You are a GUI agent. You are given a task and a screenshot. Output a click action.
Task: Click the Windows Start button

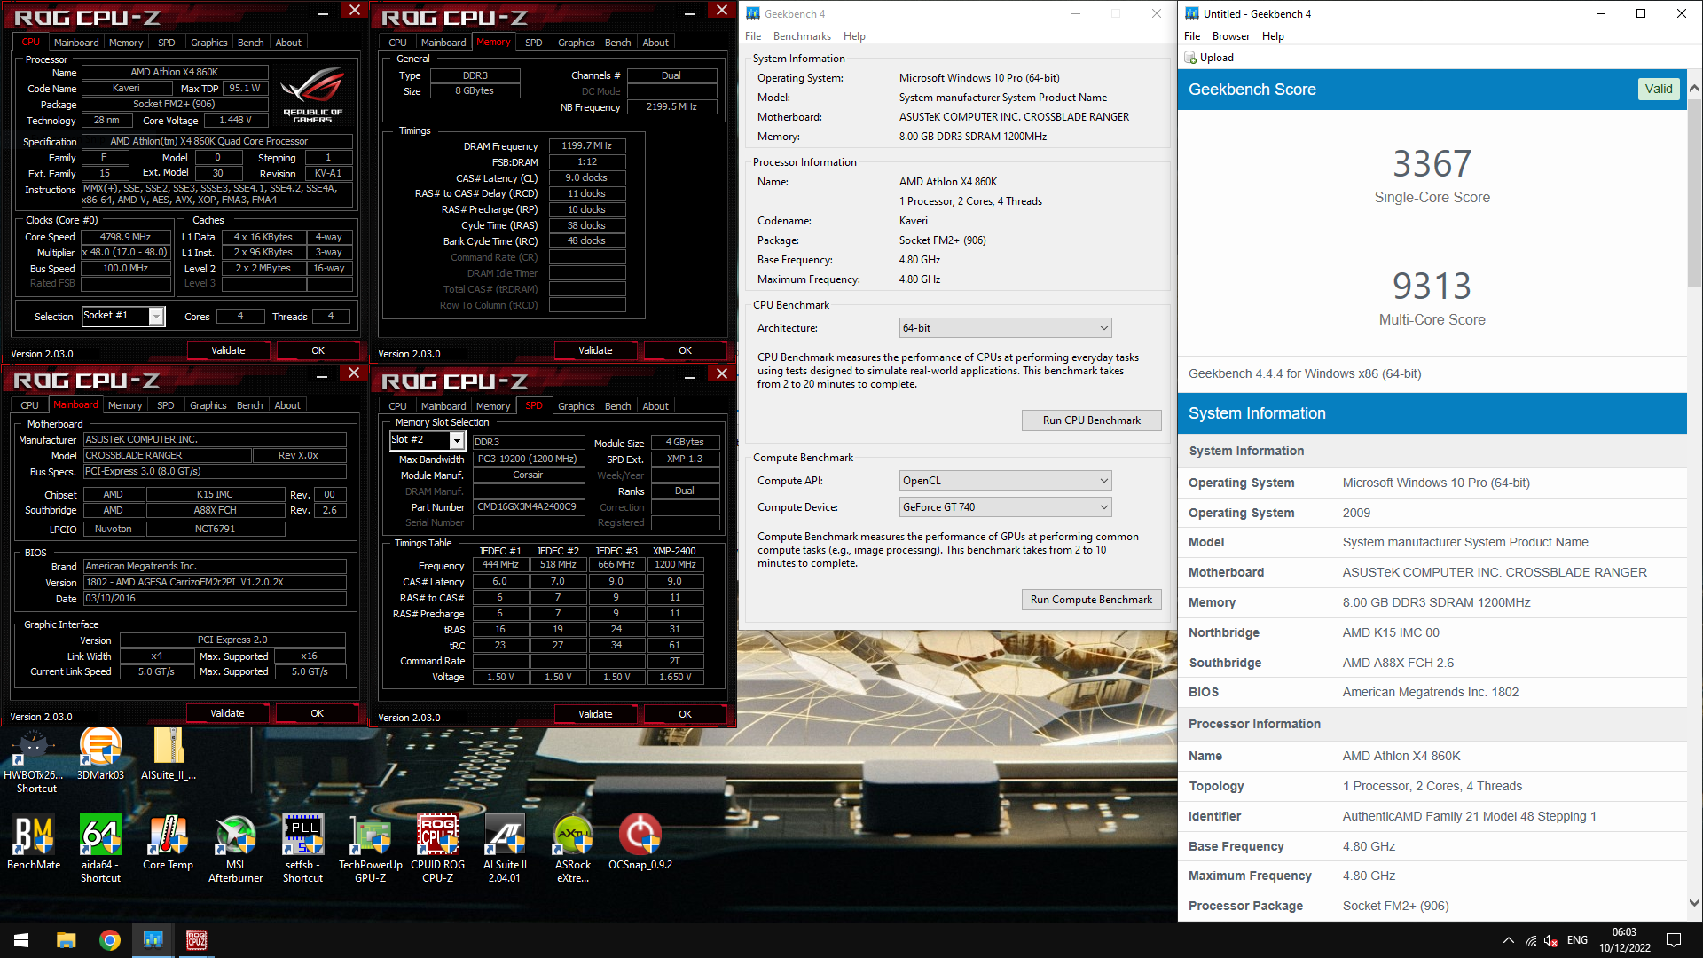21,940
